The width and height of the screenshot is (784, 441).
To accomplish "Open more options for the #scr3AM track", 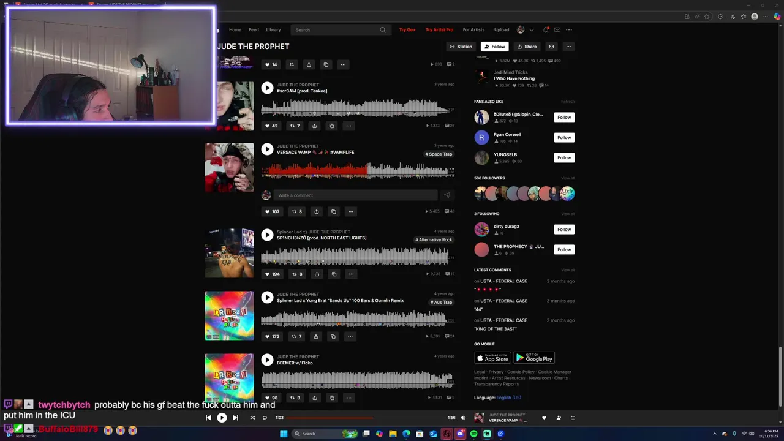I will 349,126.
